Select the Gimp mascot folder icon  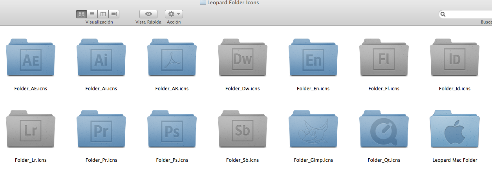pos(313,129)
